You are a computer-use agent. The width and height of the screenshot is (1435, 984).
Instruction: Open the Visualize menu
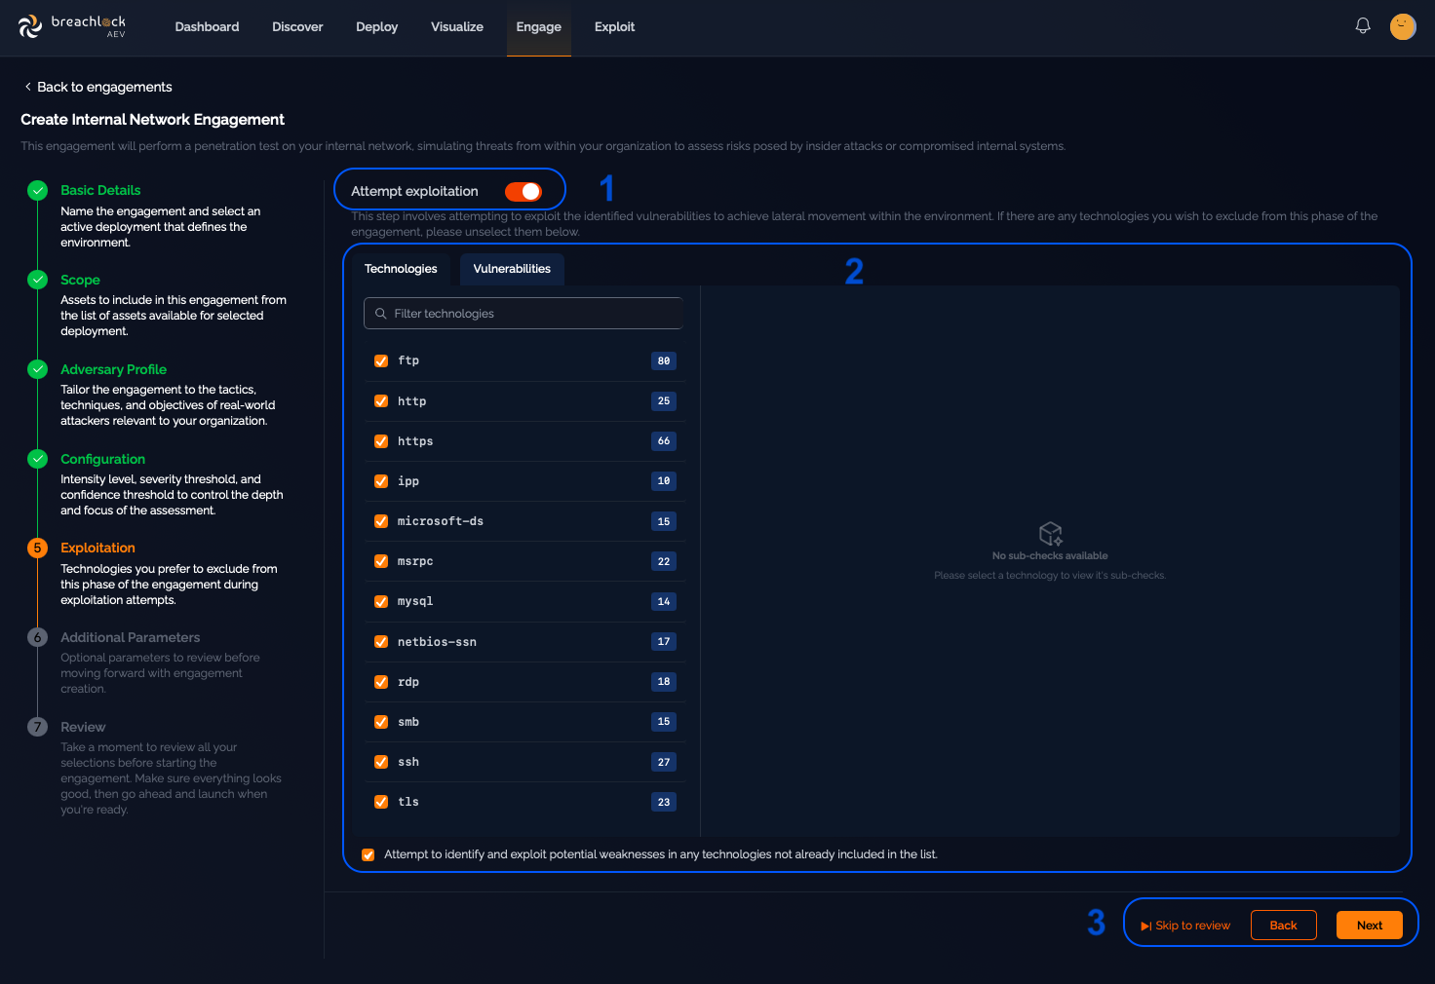click(457, 26)
